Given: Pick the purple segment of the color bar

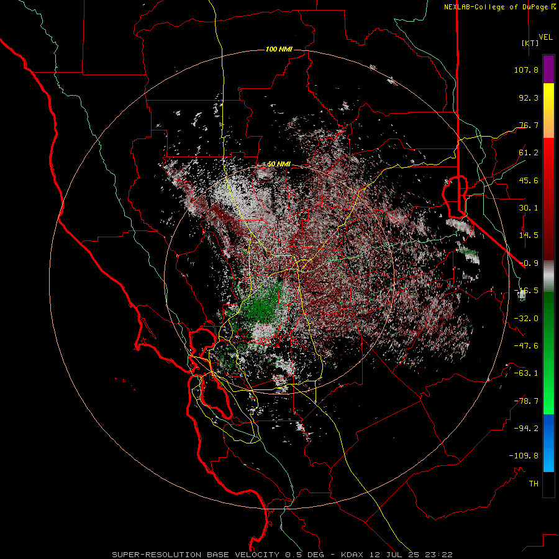Looking at the screenshot, I should click(x=548, y=69).
